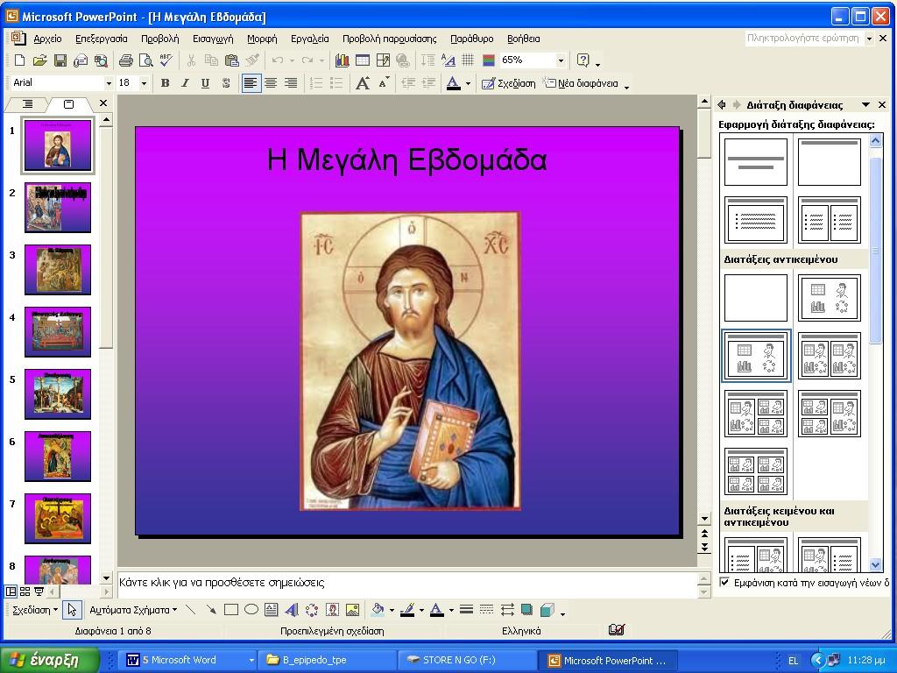
Task: Click the Open file folder icon
Action: 39,60
